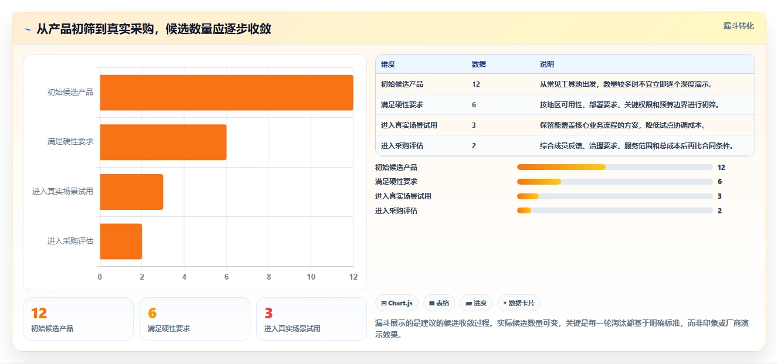Select the Chart.js chip
Viewport: 778px width, 364px height.
click(397, 303)
